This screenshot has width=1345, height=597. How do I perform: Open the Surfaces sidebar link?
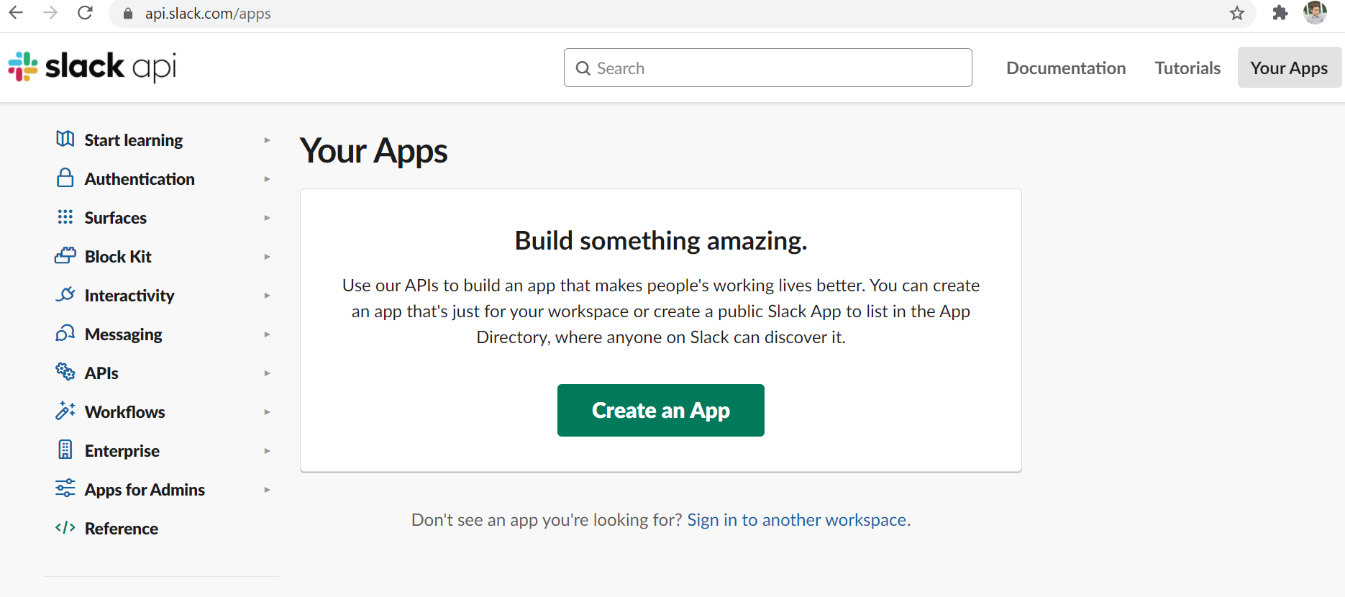click(116, 218)
